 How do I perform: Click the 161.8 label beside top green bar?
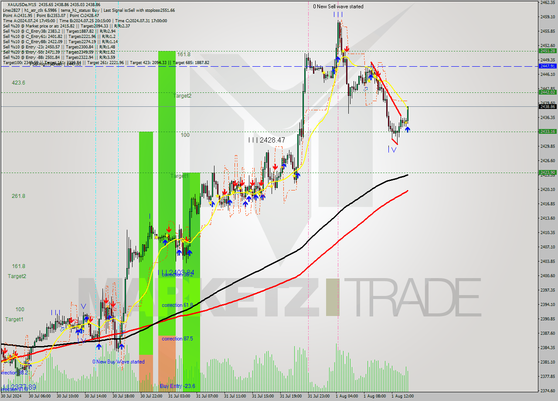click(184, 54)
